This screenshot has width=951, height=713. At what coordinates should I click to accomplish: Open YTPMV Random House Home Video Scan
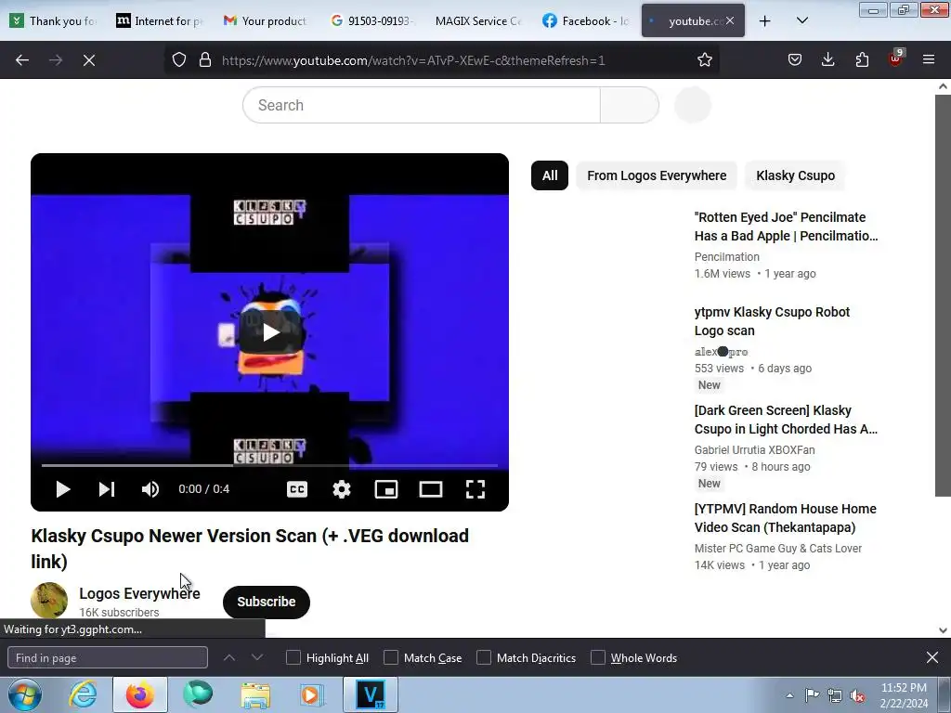[x=786, y=518]
